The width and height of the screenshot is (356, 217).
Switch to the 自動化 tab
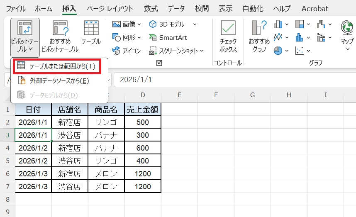click(x=253, y=9)
